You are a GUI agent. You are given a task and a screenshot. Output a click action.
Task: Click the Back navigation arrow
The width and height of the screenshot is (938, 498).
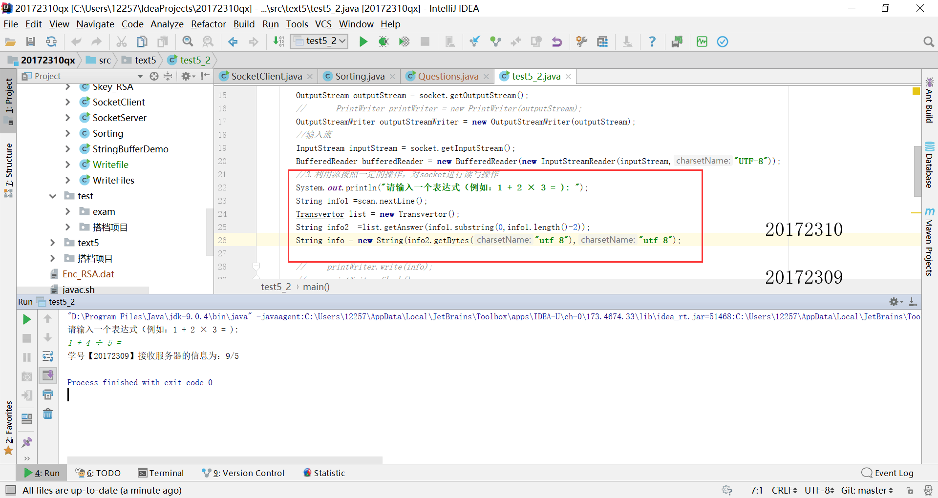233,42
